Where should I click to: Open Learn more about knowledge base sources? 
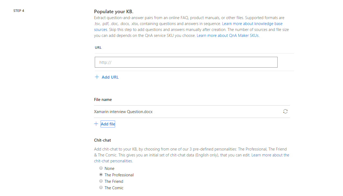[252, 24]
